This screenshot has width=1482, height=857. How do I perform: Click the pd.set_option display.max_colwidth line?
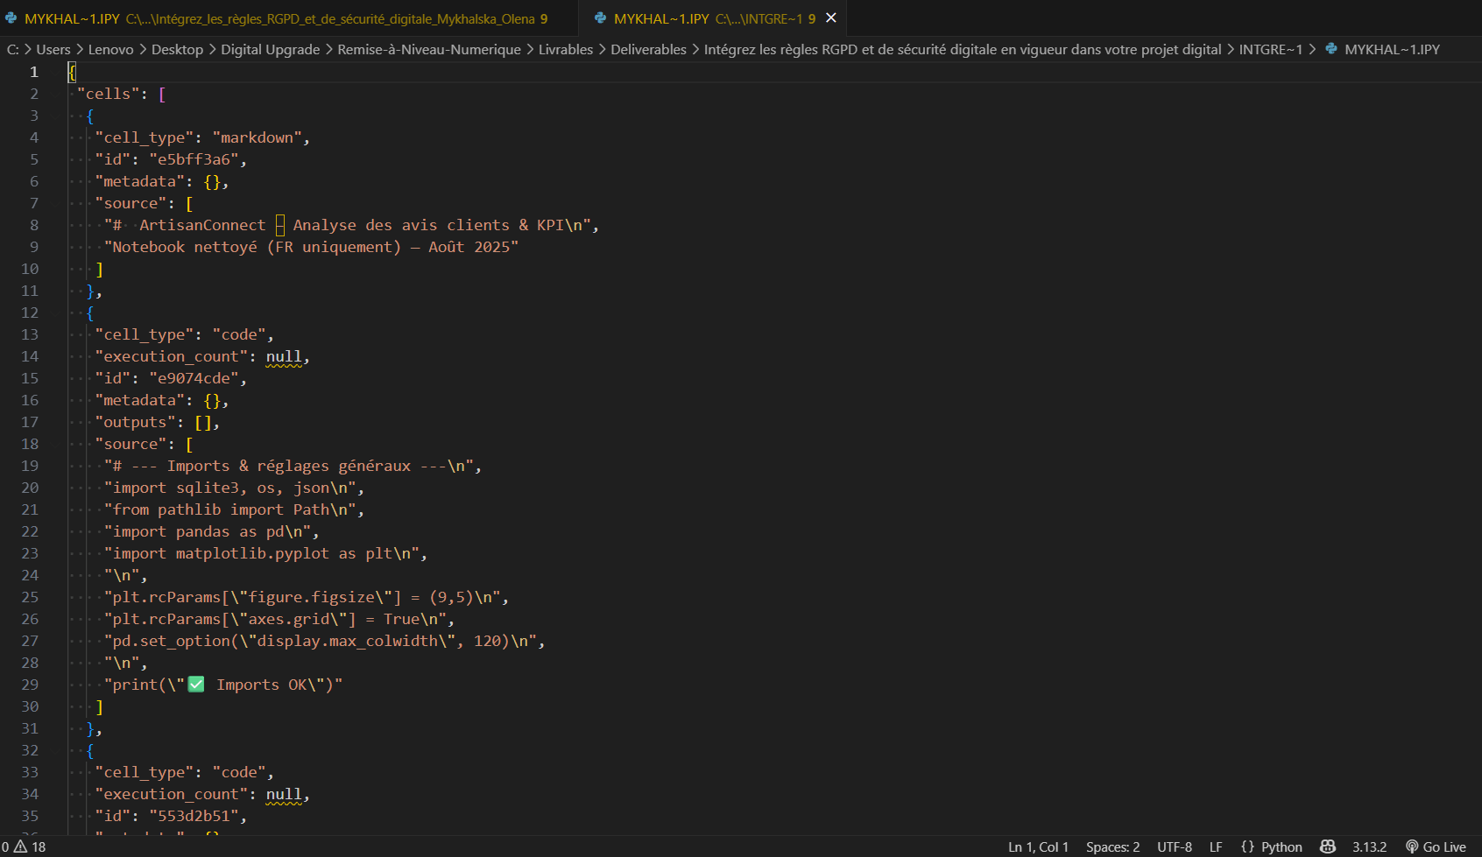324,641
